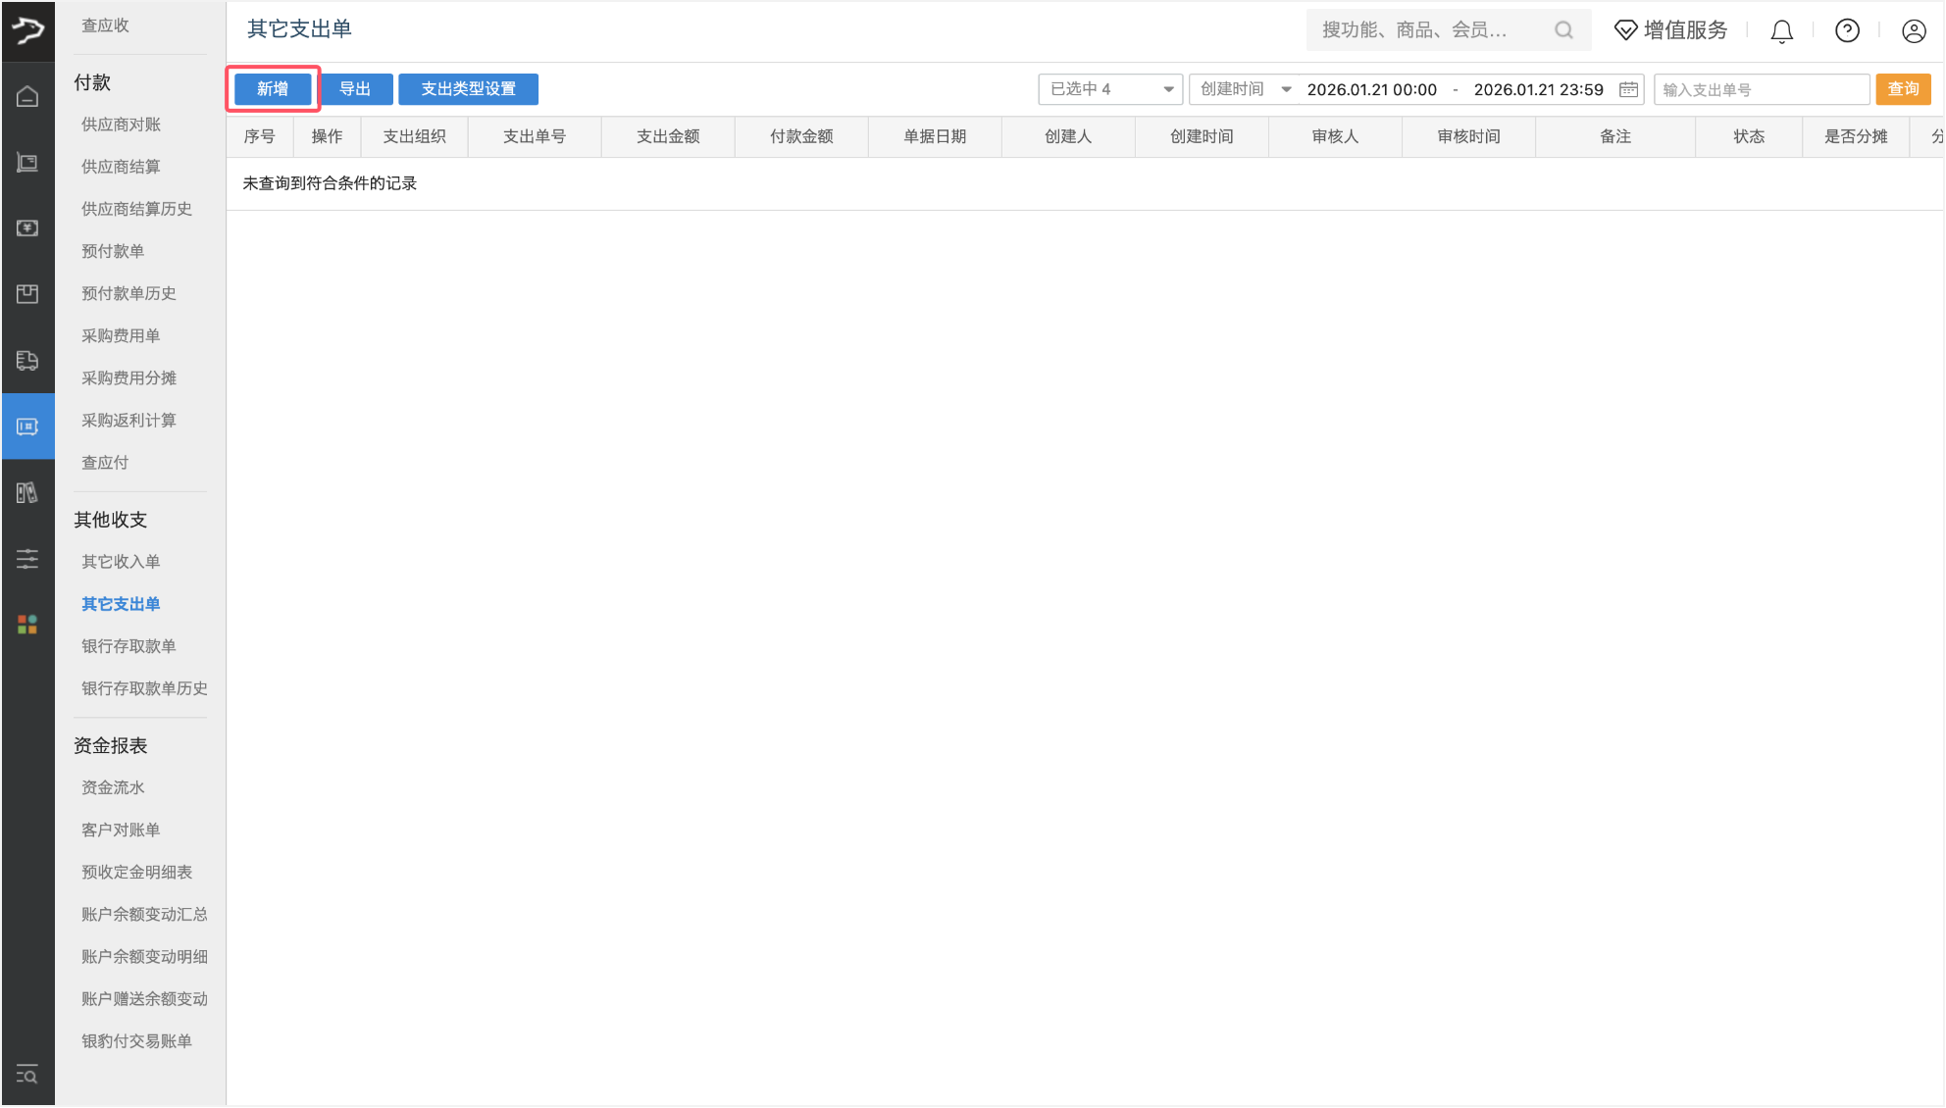
Task: Click the 输入支出单号 input field
Action: point(1761,89)
